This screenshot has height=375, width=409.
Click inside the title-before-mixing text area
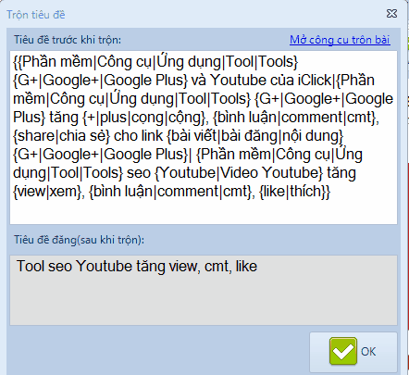click(204, 138)
